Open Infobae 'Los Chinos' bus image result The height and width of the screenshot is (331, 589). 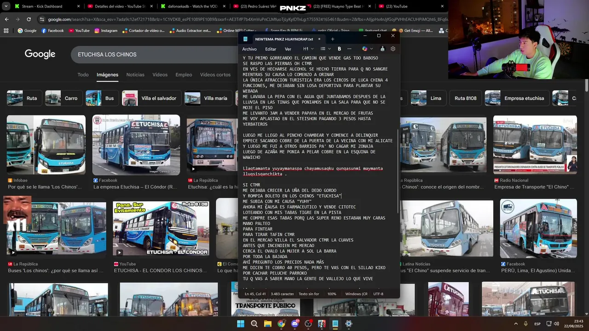[x=46, y=145]
